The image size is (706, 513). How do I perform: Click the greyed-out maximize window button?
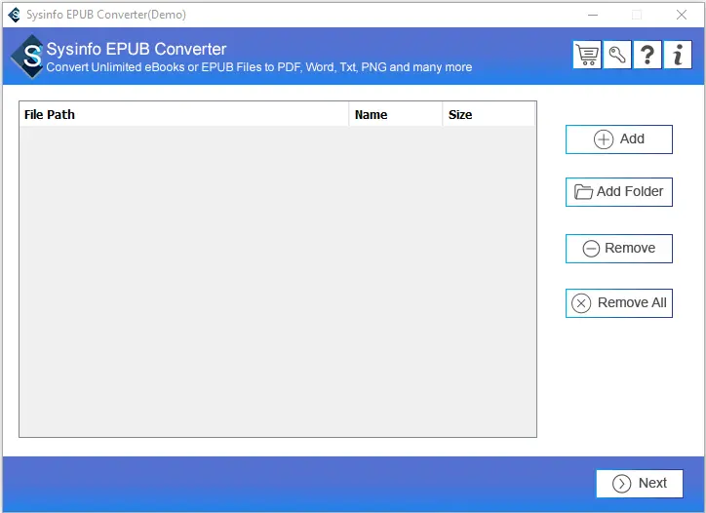[637, 15]
